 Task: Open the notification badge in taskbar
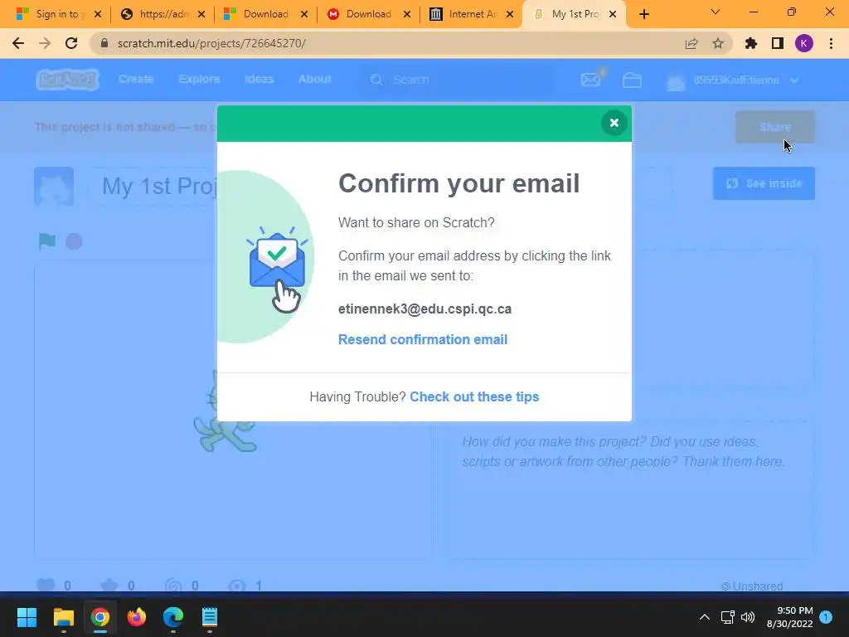pyautogui.click(x=826, y=617)
